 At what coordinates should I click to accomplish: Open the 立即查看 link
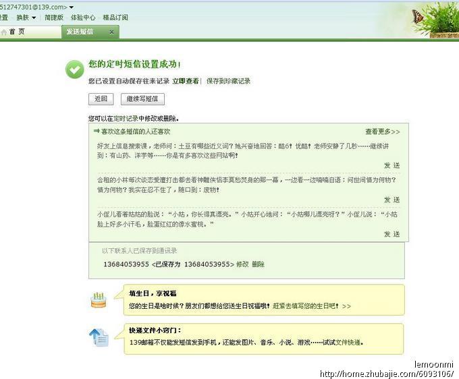coord(186,81)
